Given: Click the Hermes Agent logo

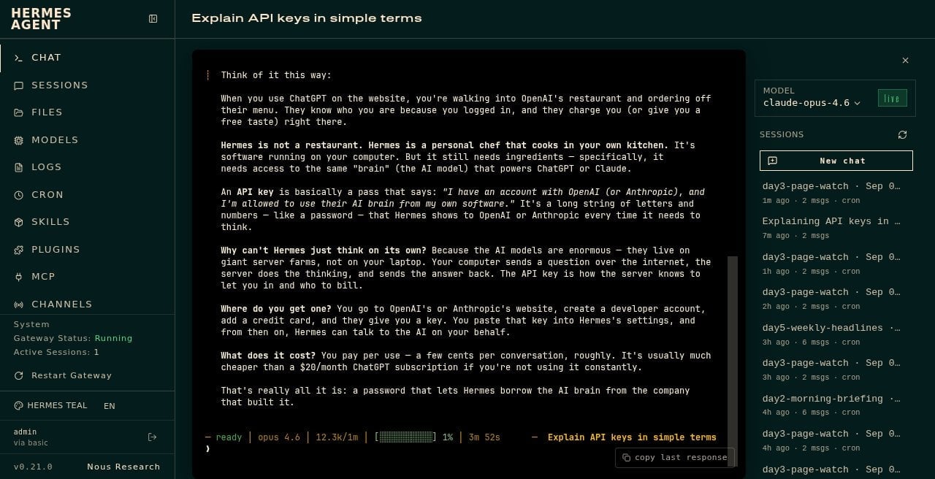Looking at the screenshot, I should 41,19.
